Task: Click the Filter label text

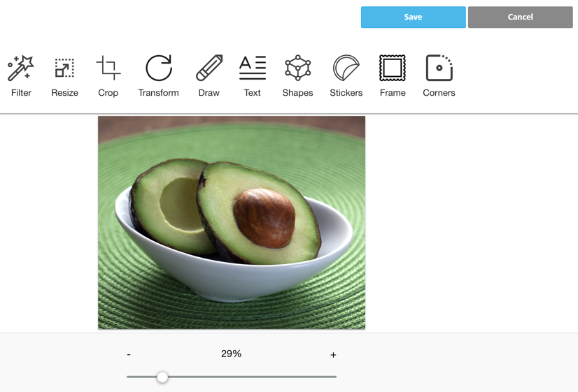Action: pos(21,93)
